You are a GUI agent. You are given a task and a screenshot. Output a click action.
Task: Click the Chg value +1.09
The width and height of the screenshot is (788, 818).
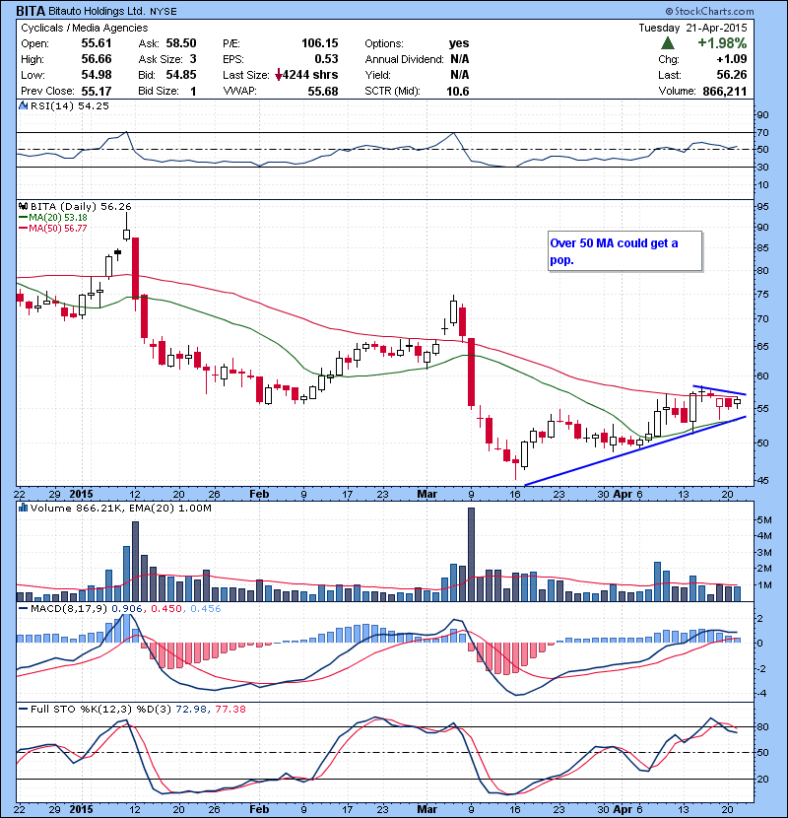click(732, 59)
